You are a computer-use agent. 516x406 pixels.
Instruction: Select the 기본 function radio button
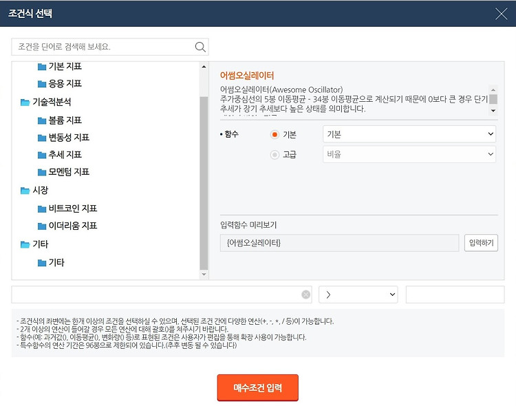[275, 135]
